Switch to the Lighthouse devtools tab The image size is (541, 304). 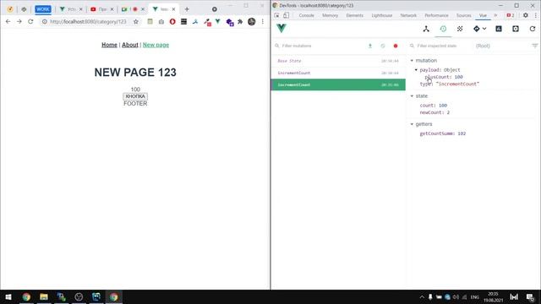382,15
